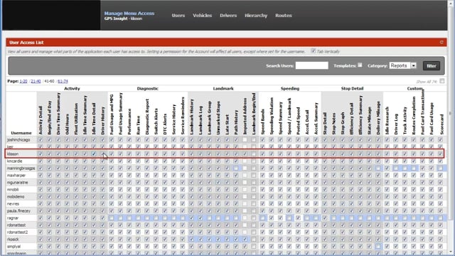Click the Activity group header

click(72, 88)
